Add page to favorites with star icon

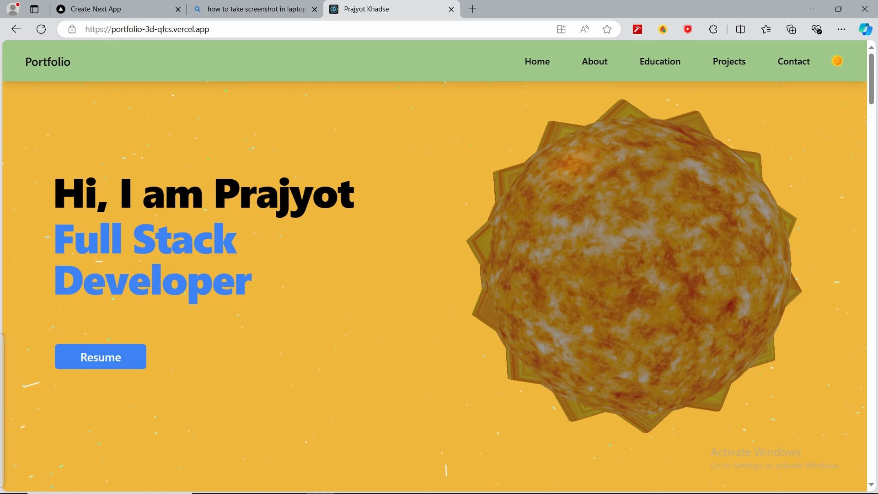[x=607, y=29]
